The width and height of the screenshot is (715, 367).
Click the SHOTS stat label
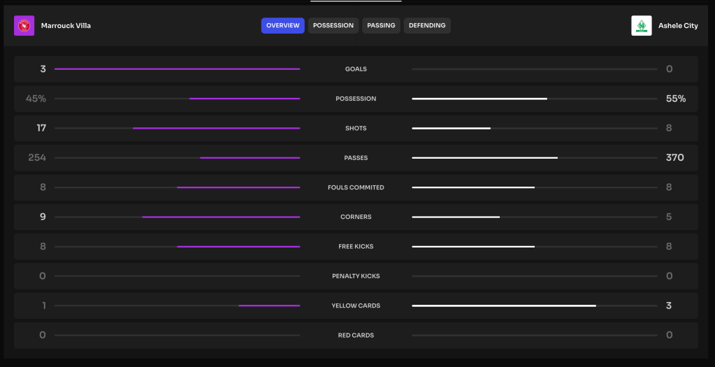click(x=356, y=129)
